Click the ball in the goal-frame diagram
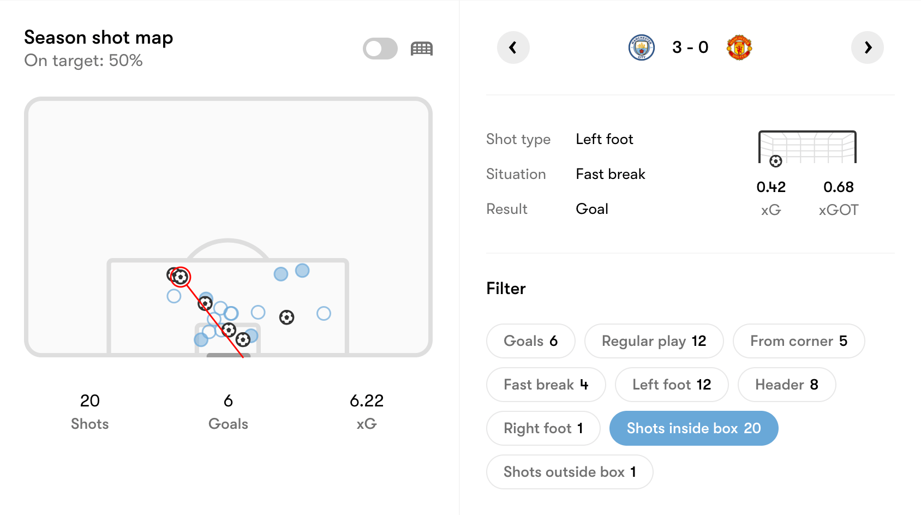 775,161
